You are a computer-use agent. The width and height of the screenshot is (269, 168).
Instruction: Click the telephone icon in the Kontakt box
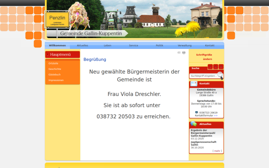(x=196, y=112)
